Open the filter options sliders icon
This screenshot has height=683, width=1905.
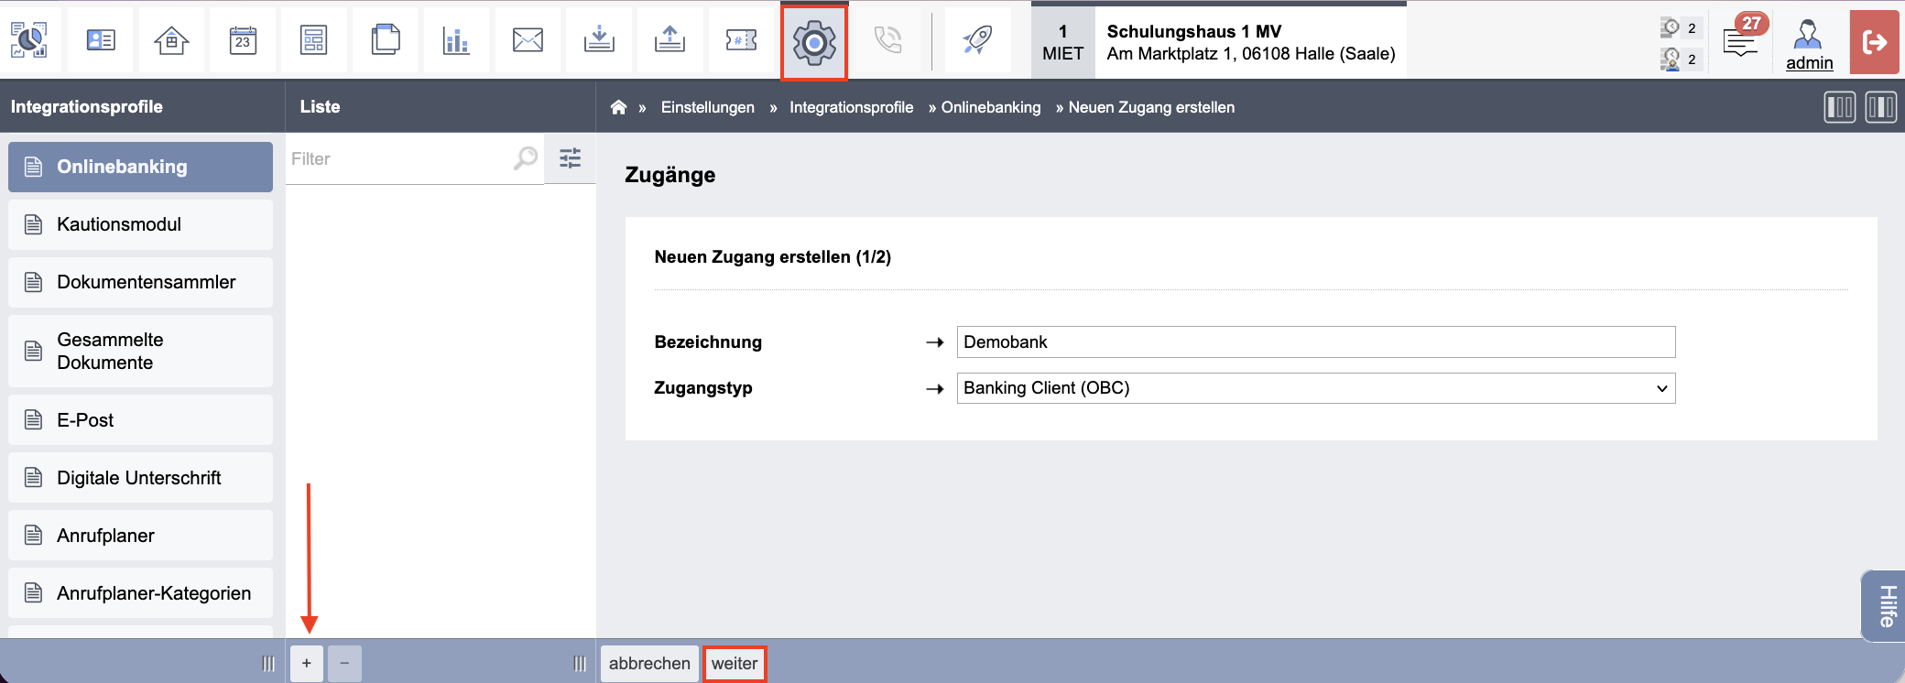tap(570, 158)
